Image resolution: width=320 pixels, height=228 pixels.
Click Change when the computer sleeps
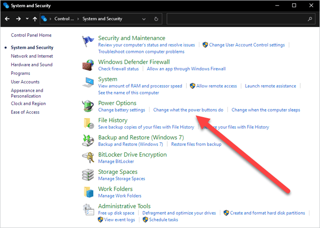click(266, 110)
